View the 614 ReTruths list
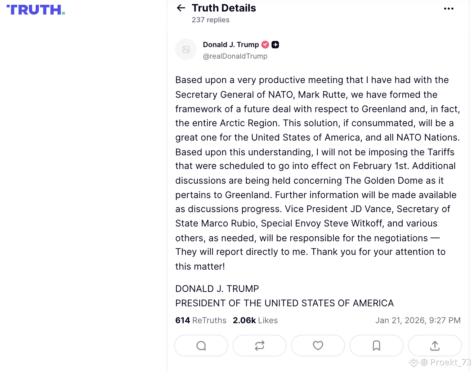 coord(201,320)
